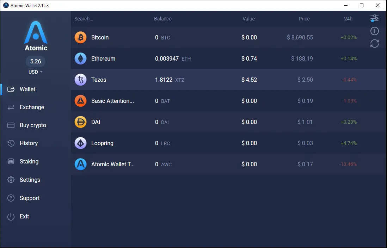The image size is (387, 248).
Task: Refresh balances with the refresh icon
Action: [x=374, y=44]
